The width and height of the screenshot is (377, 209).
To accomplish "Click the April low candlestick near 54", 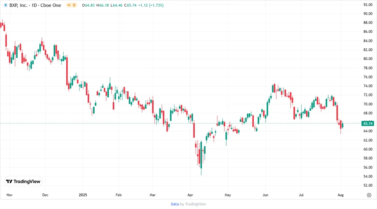I will tap(201, 159).
